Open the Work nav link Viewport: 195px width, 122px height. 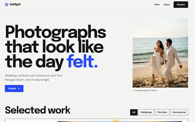click(157, 5)
